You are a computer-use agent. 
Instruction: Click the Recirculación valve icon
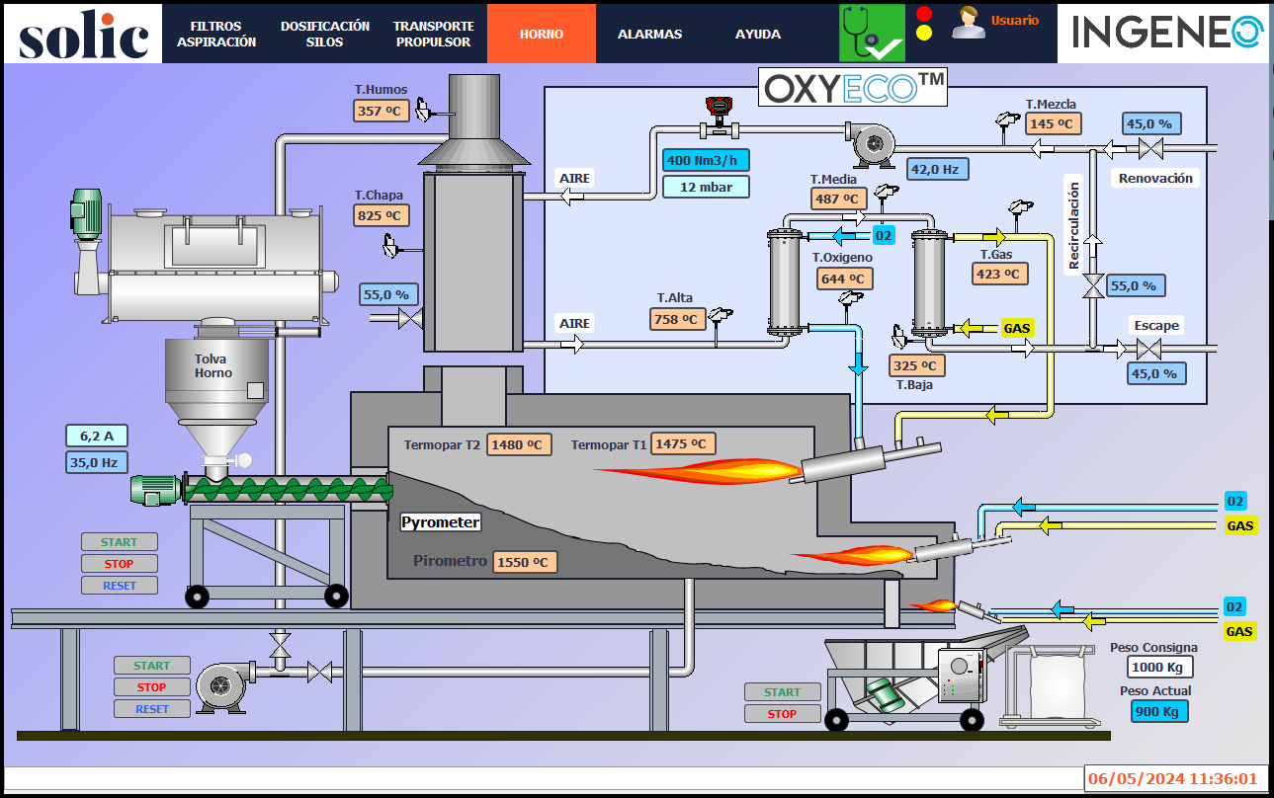point(1093,285)
